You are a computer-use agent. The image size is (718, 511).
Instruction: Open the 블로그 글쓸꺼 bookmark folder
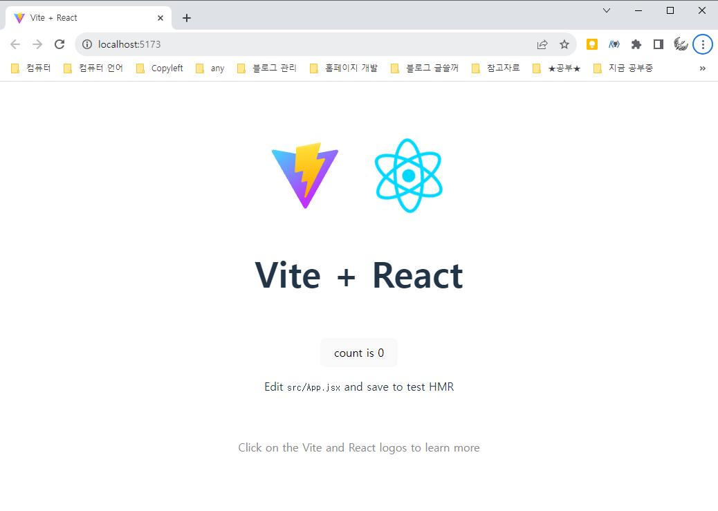click(x=425, y=68)
